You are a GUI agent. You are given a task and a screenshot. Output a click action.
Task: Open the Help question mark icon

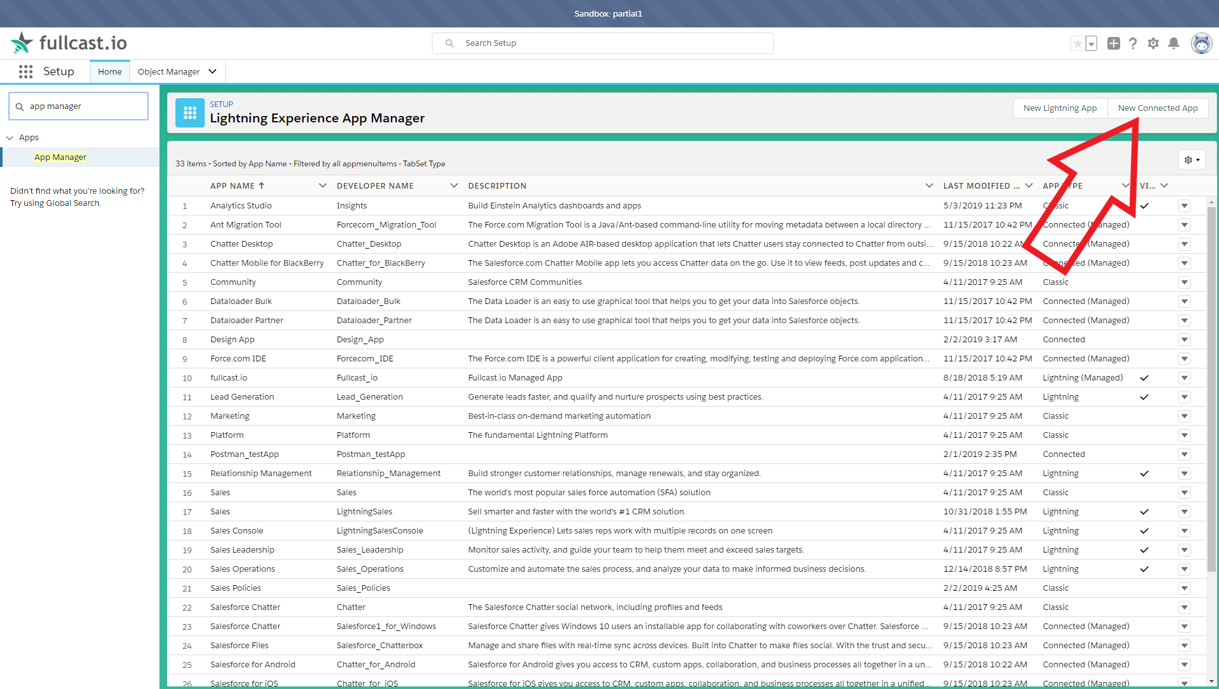point(1133,43)
